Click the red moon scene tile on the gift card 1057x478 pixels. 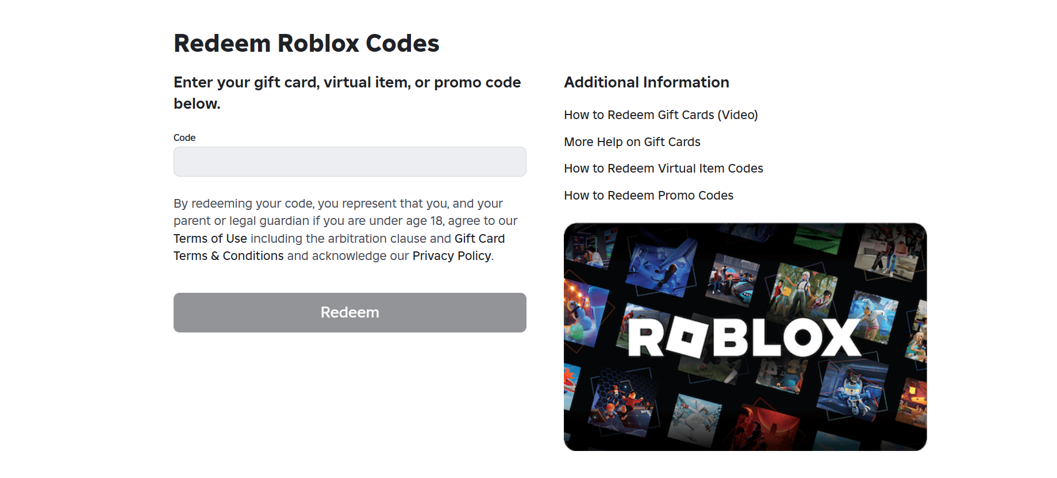[766, 426]
